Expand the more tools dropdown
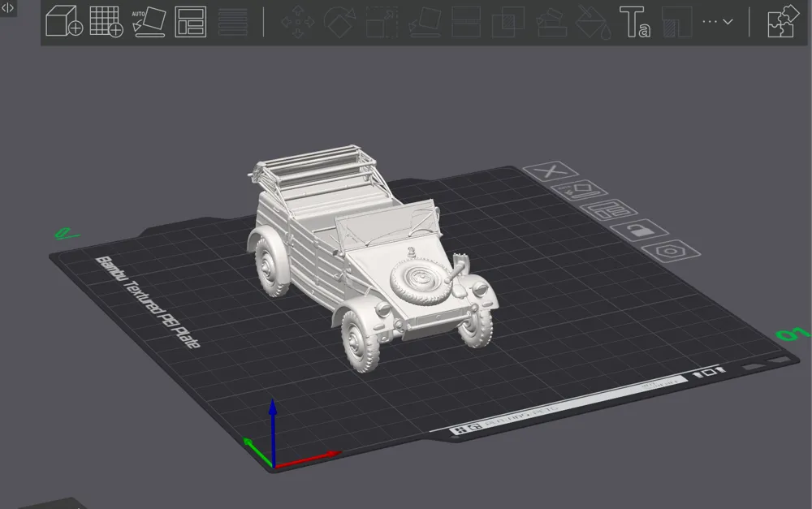 click(717, 22)
